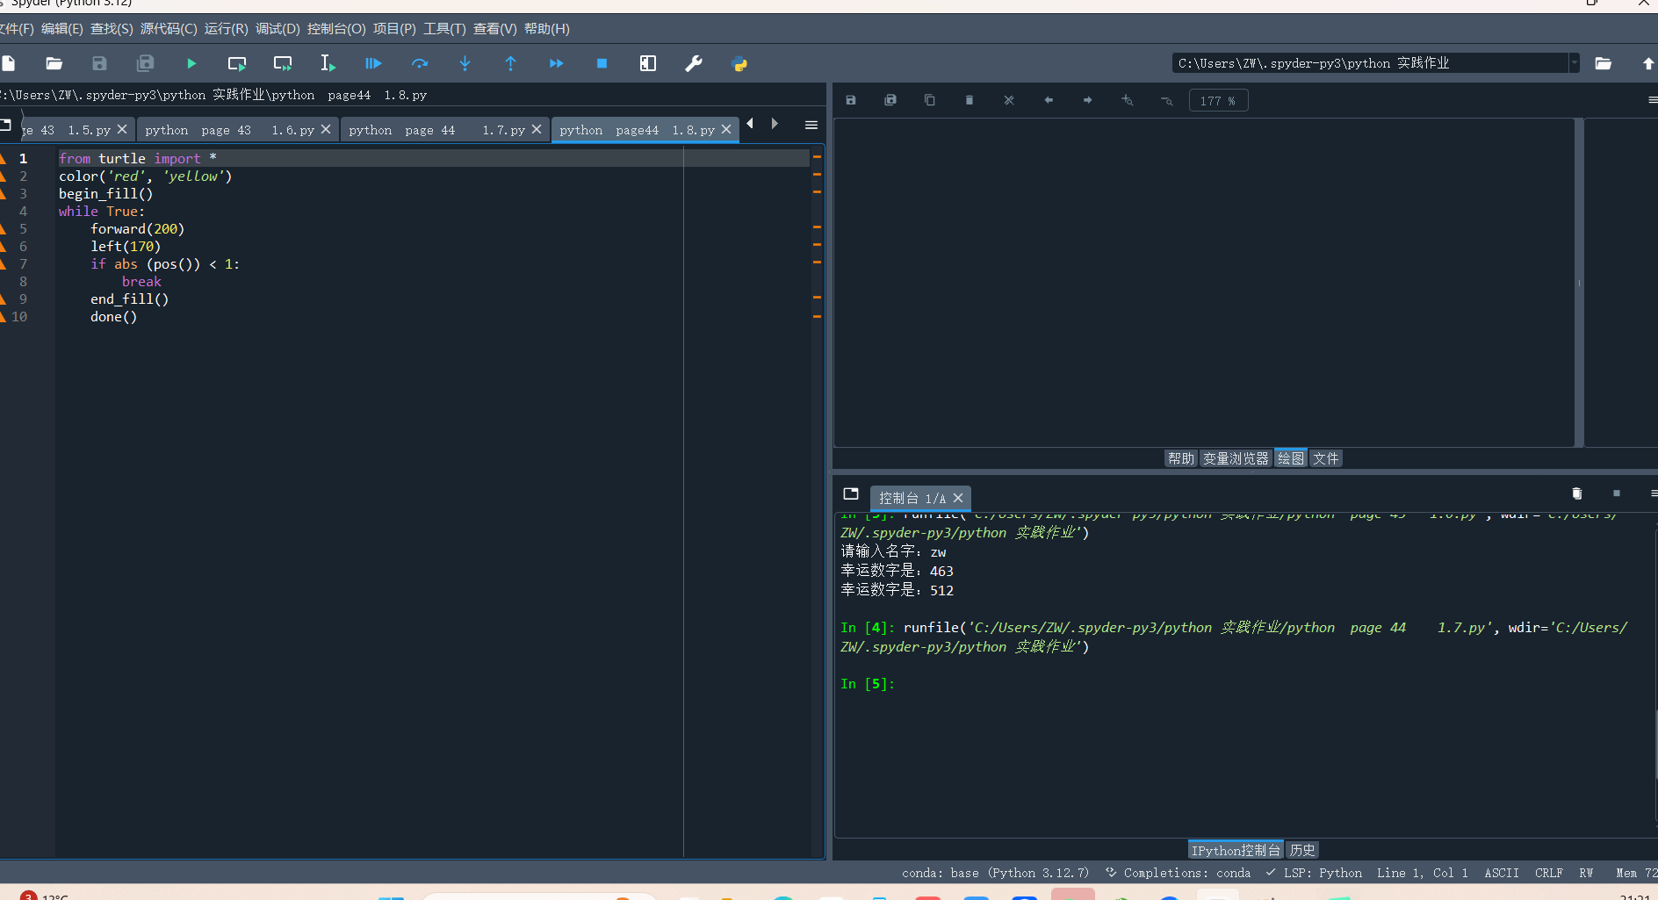Interrupt kernel stop square in console
The width and height of the screenshot is (1658, 900).
[x=1617, y=493]
